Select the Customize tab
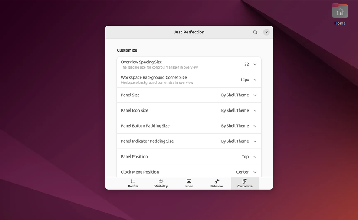Image resolution: width=358 pixels, height=220 pixels. click(245, 183)
